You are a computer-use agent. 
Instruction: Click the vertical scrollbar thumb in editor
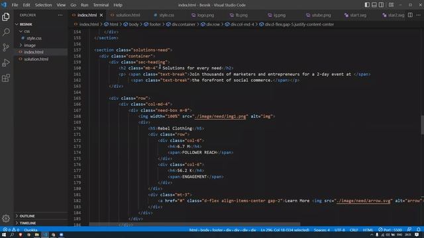pyautogui.click(x=422, y=124)
